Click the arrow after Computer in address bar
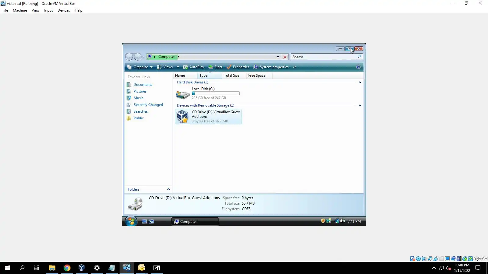This screenshot has width=488, height=274. pos(178,57)
